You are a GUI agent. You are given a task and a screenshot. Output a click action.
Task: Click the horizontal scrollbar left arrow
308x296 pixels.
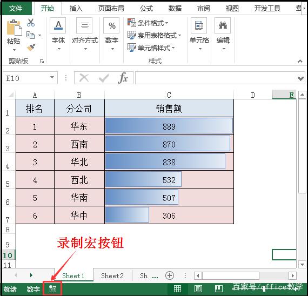(x=198, y=276)
